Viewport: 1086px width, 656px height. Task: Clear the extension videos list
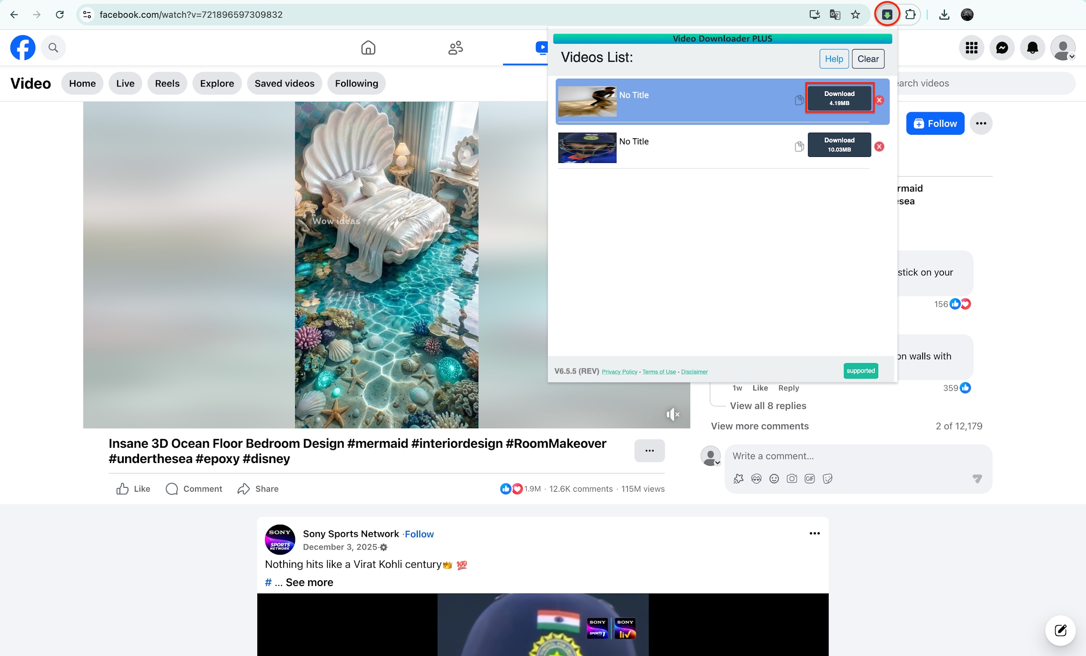868,59
